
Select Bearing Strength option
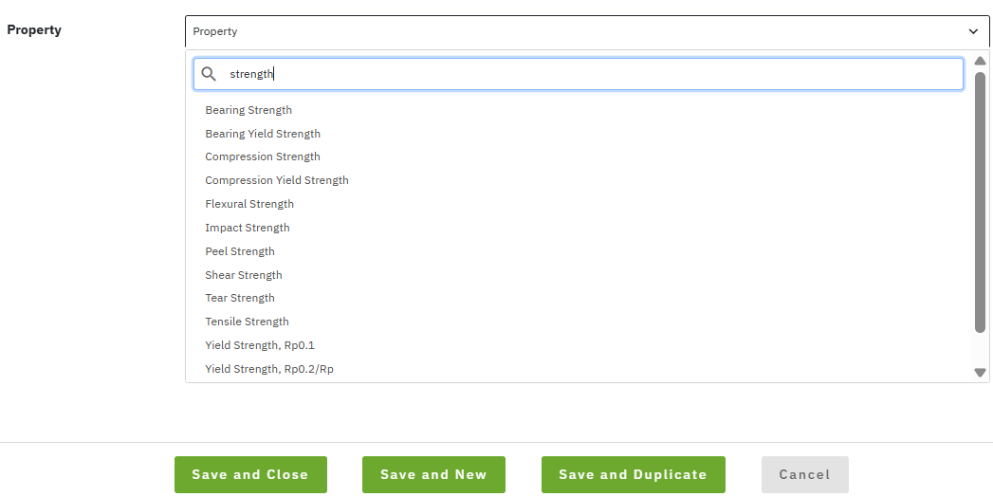[248, 110]
